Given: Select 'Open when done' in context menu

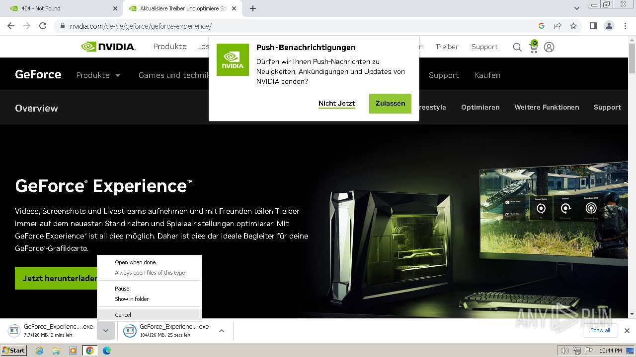Looking at the screenshot, I should (x=150, y=262).
